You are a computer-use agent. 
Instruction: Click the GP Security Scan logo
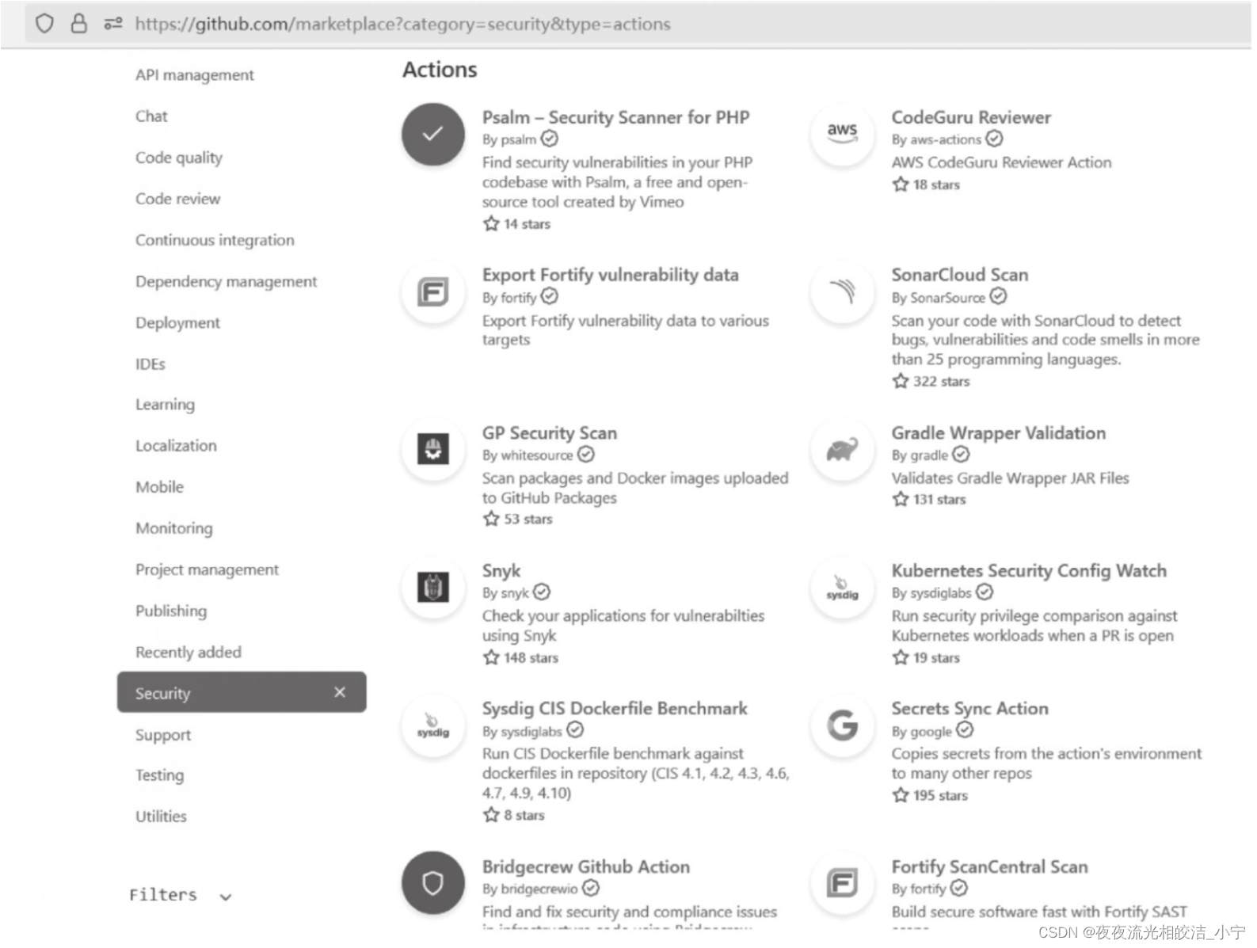click(x=432, y=450)
